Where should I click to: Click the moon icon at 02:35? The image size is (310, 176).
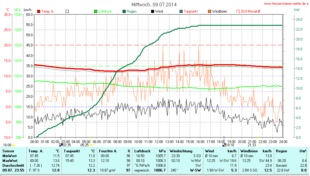(x=61, y=145)
